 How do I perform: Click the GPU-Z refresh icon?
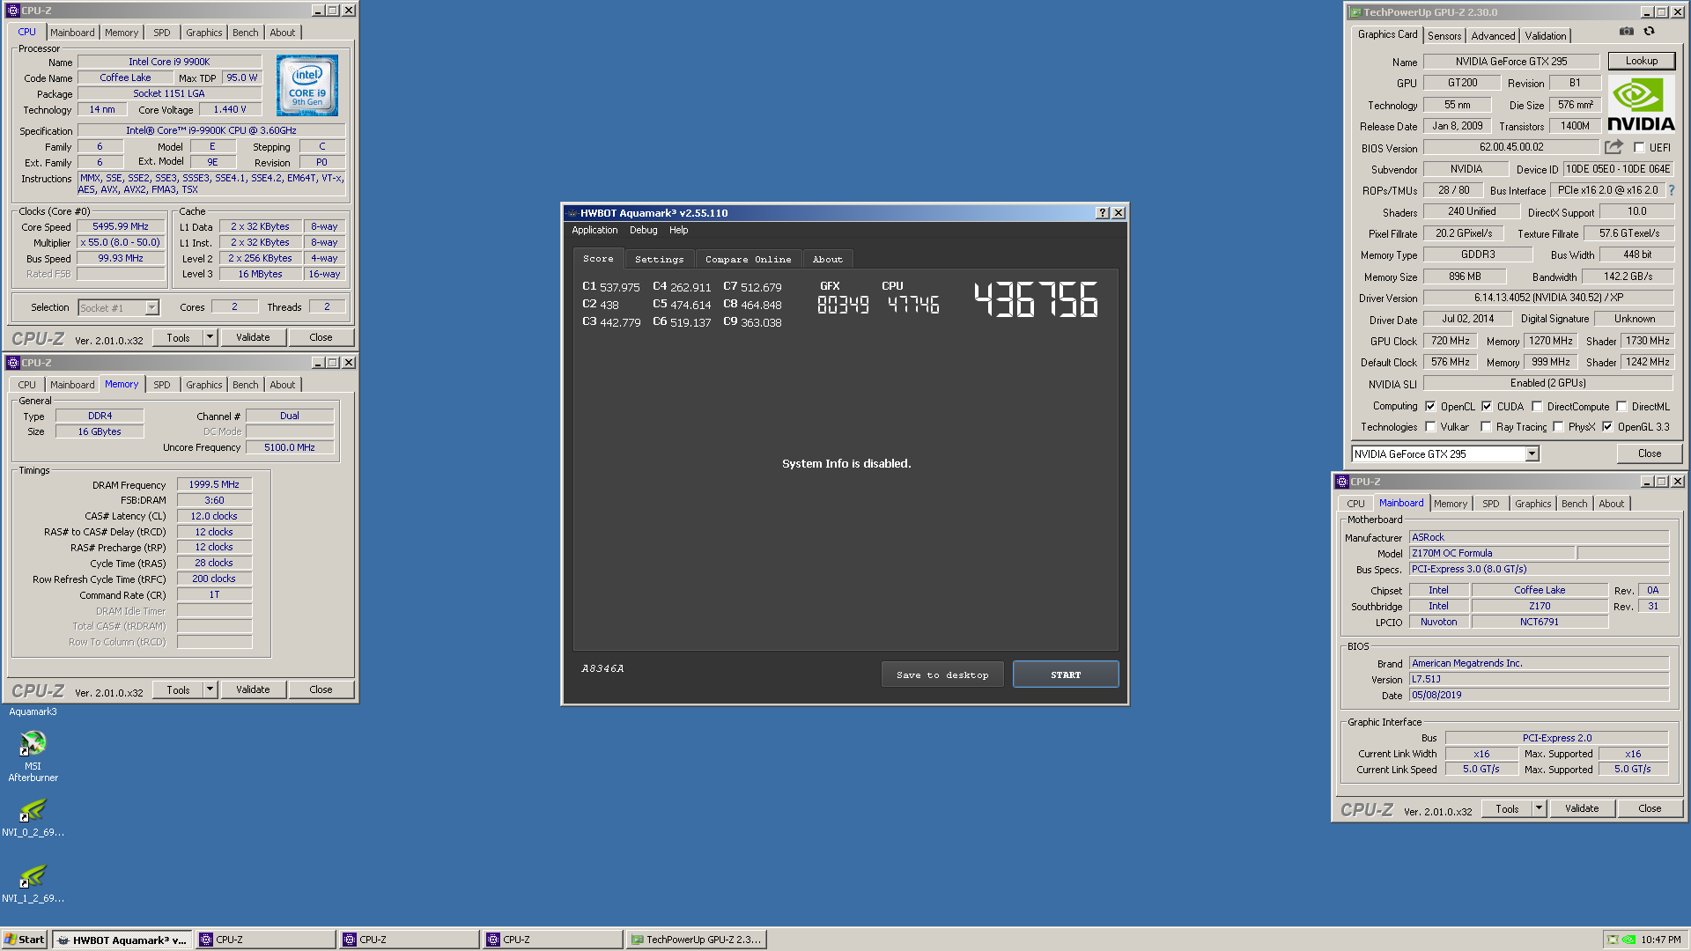click(1649, 31)
